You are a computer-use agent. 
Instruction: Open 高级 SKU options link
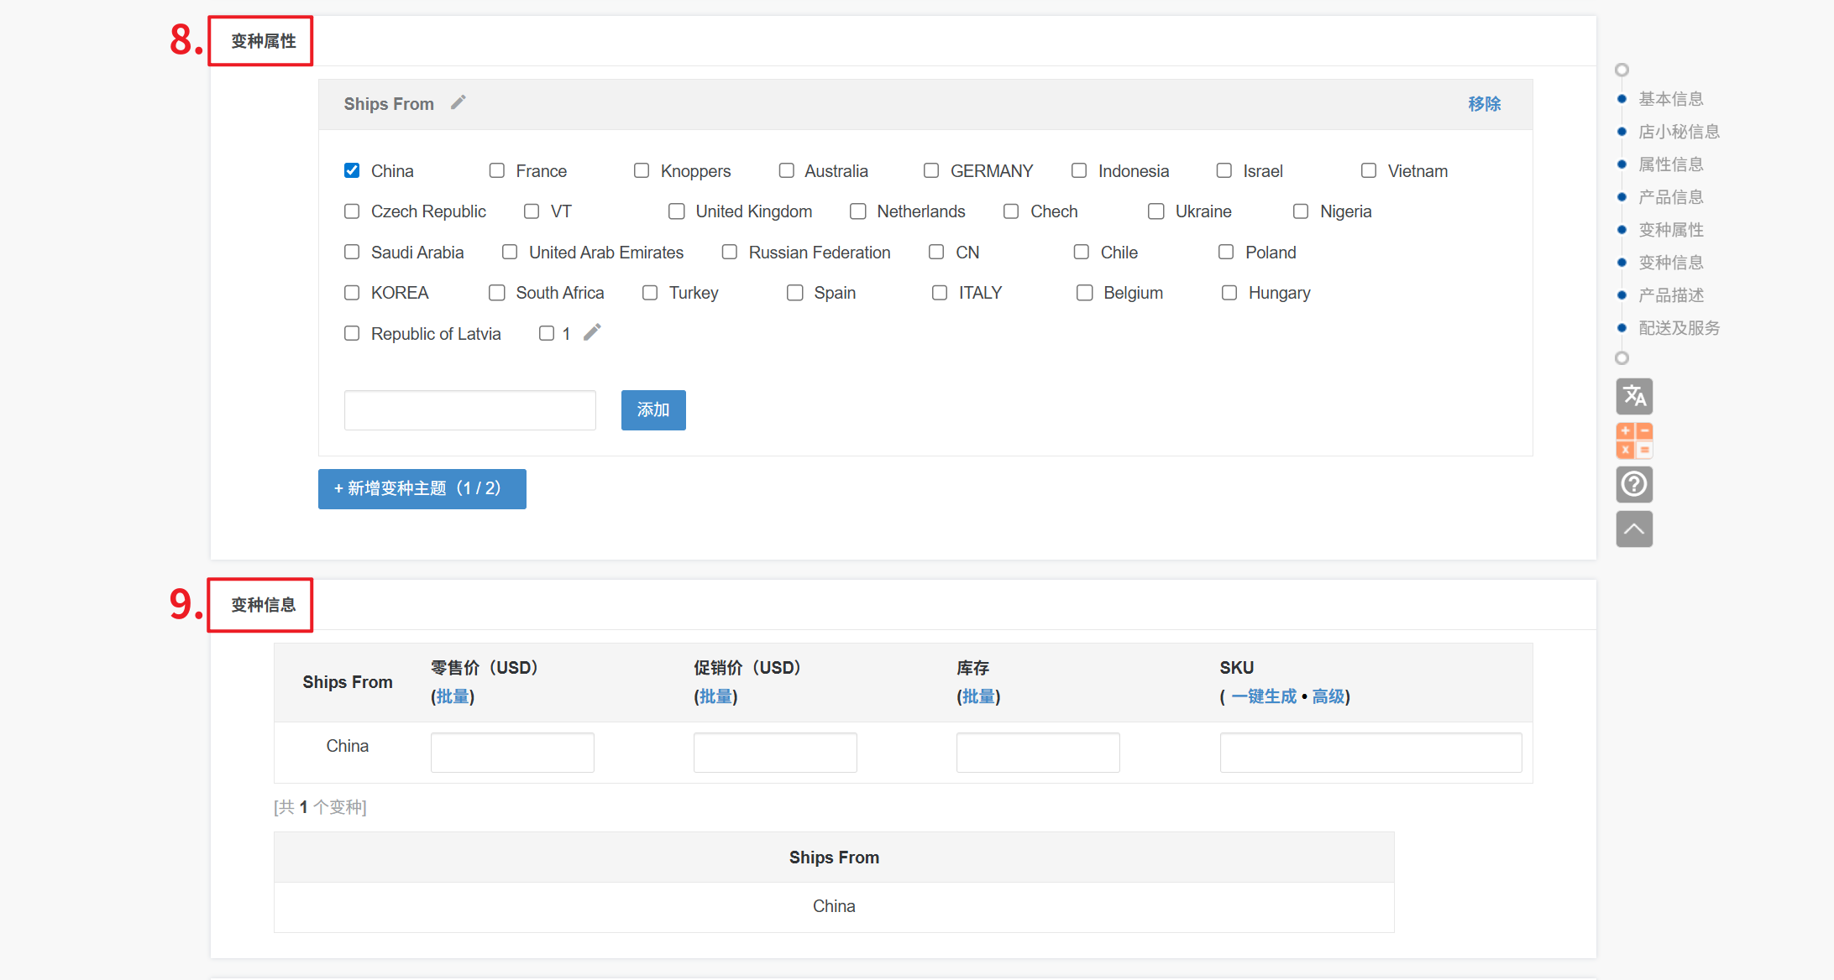tap(1328, 696)
